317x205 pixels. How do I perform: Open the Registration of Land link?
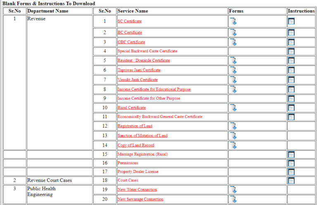click(x=135, y=126)
